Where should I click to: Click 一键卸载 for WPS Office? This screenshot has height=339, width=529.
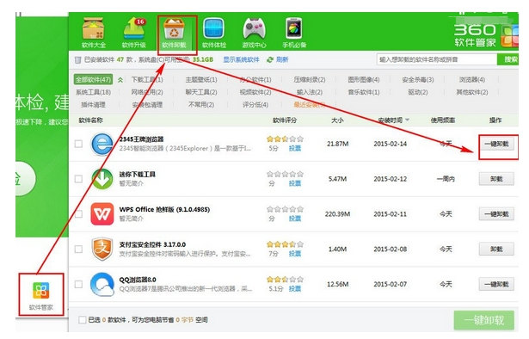coord(496,214)
